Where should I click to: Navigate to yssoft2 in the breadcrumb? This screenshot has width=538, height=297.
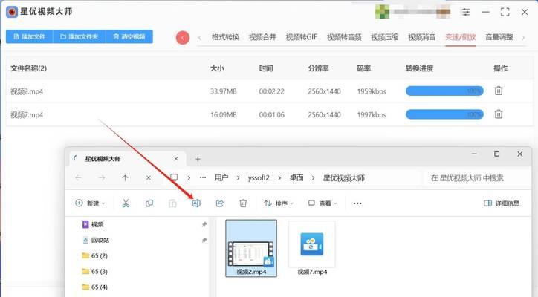(x=259, y=178)
